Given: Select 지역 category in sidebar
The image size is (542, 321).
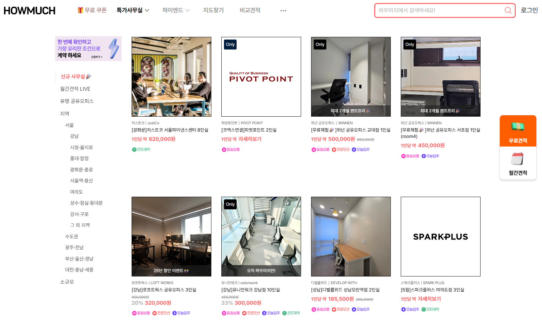Looking at the screenshot, I should (65, 114).
